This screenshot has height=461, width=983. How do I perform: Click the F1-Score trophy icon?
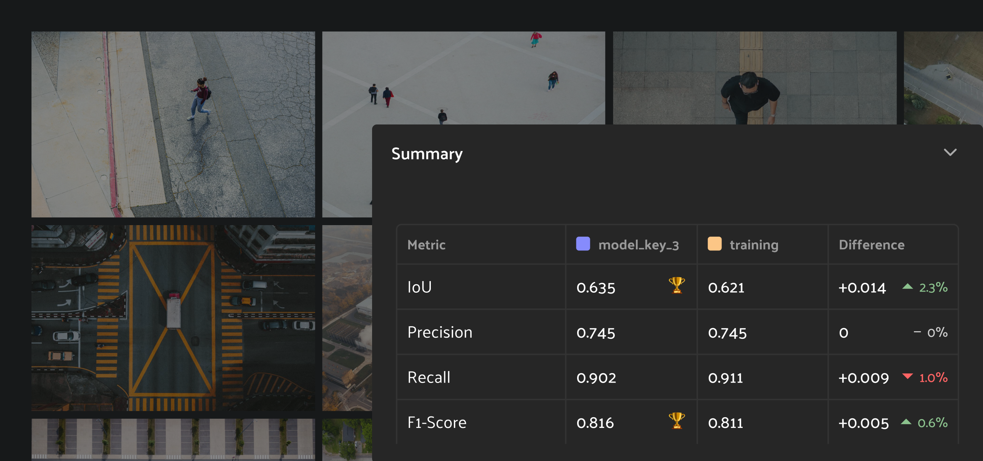tap(677, 421)
